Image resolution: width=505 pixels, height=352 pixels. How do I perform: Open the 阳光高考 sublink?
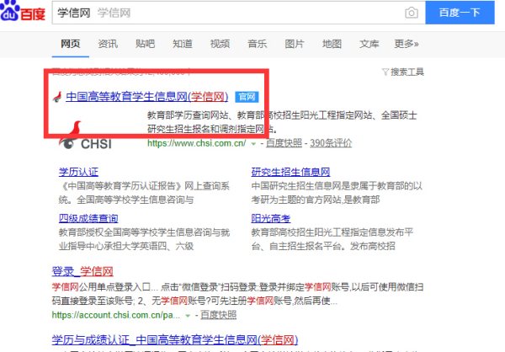click(270, 218)
